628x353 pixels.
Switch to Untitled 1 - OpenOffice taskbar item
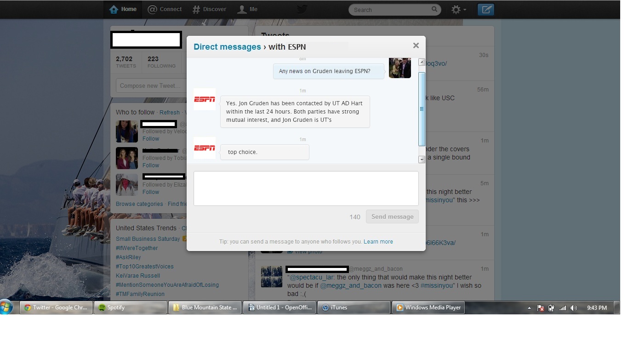[x=280, y=307]
